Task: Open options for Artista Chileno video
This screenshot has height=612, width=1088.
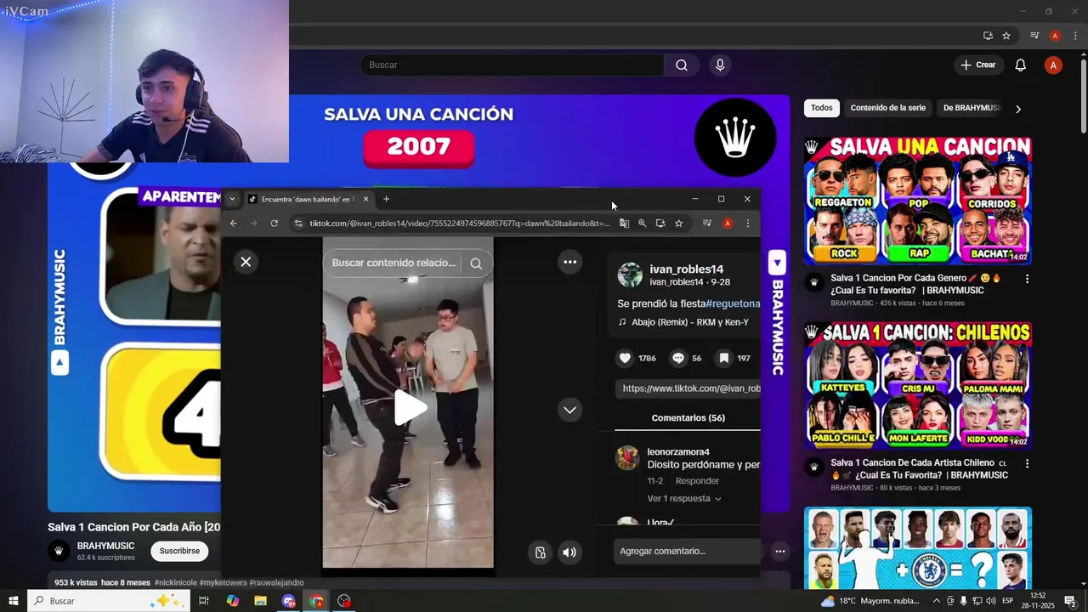Action: pos(1027,464)
